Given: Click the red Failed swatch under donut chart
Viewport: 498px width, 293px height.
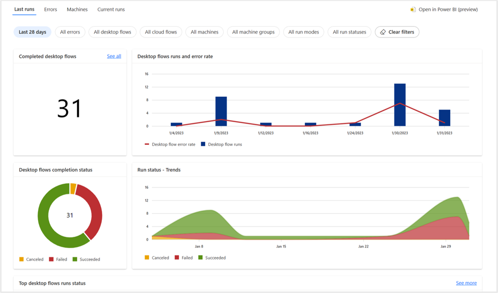Looking at the screenshot, I should tap(51, 260).
